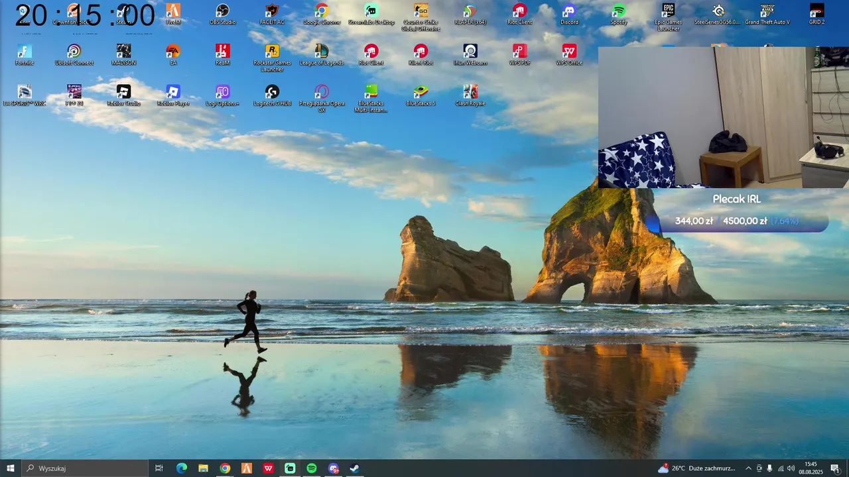Open the notification center
Viewport: 849px width, 477px height.
(x=835, y=468)
